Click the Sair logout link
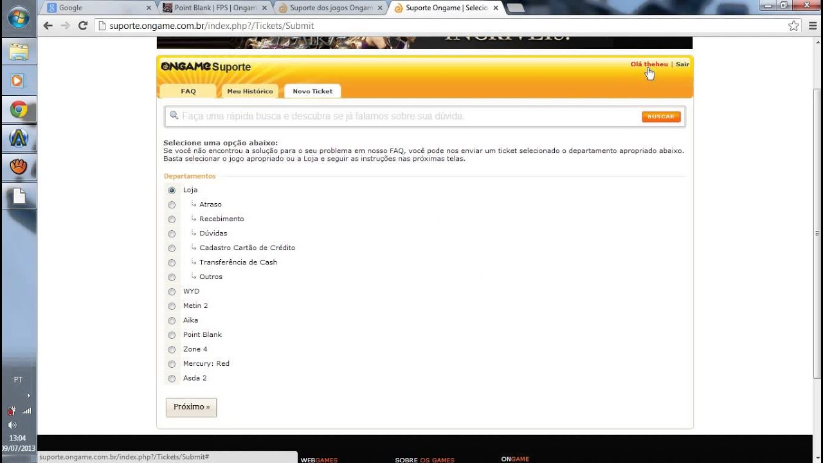 [x=682, y=64]
